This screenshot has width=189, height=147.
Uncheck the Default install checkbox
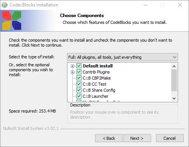[79, 66]
